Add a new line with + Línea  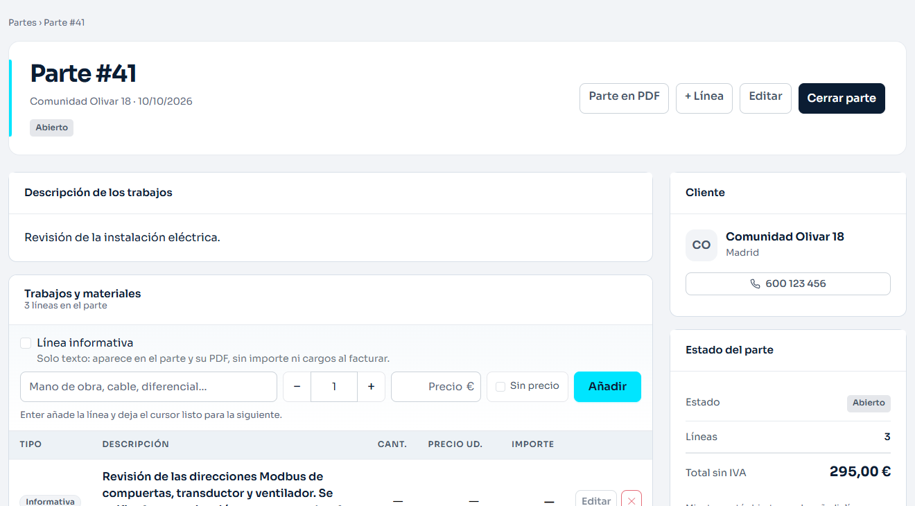(704, 98)
